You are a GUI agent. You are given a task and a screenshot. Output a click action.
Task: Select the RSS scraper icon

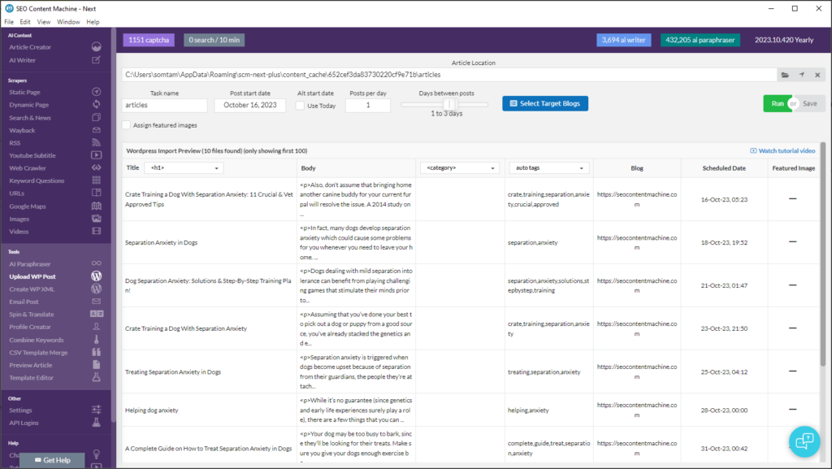[x=96, y=142]
